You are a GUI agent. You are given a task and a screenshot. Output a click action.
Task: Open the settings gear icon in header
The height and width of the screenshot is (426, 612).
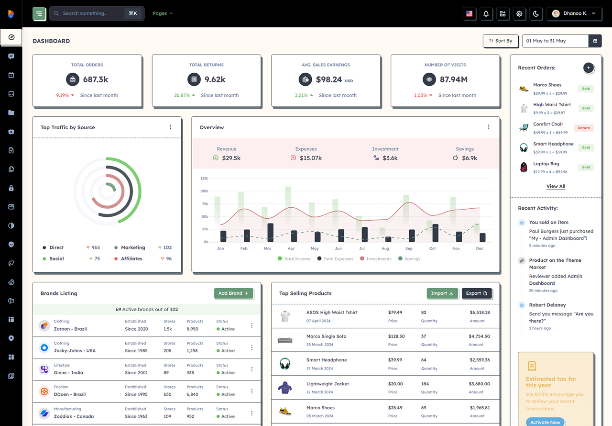(519, 13)
